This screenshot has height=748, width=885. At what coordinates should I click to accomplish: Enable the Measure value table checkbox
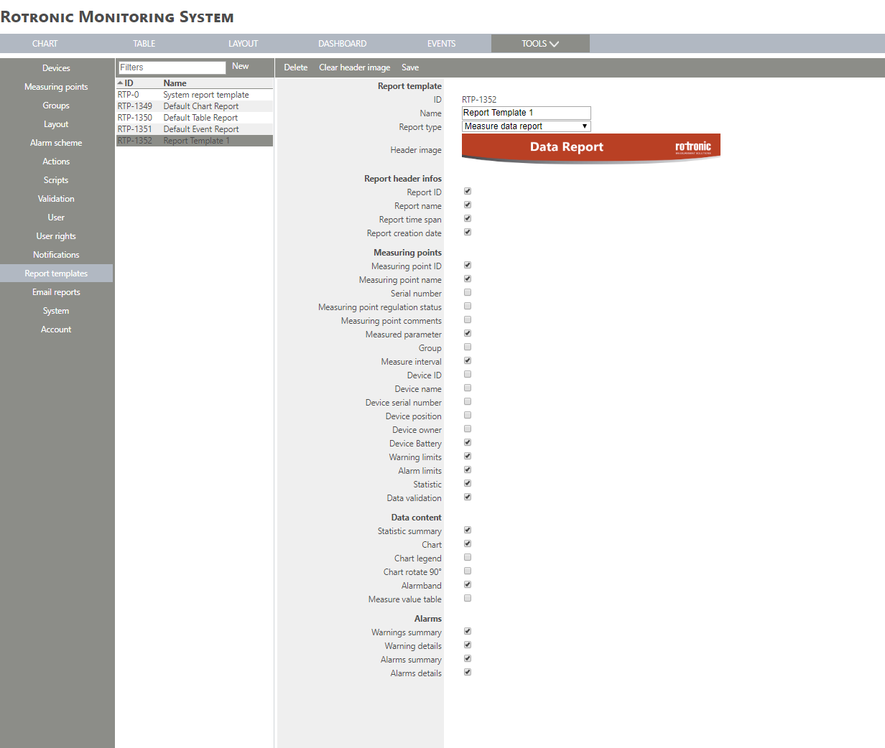point(468,598)
